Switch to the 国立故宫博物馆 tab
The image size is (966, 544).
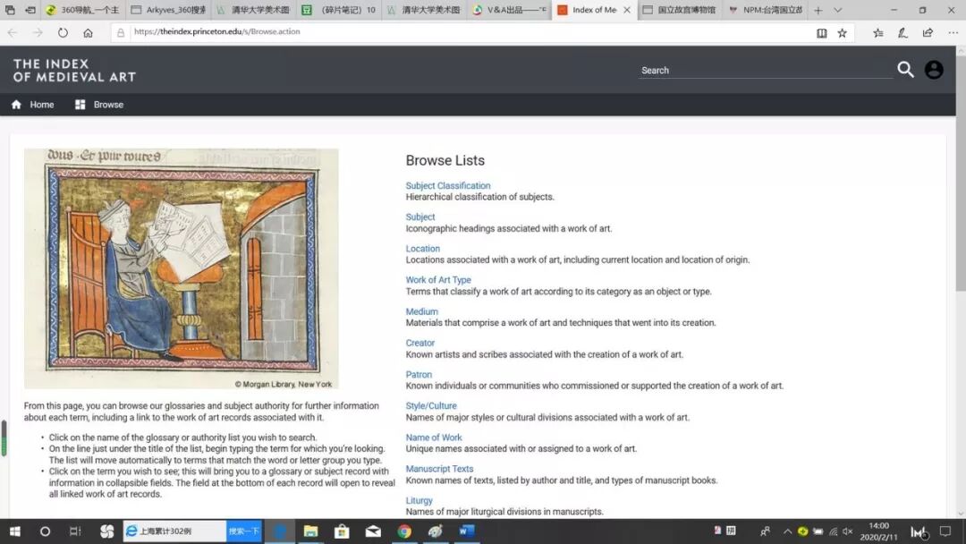[679, 10]
